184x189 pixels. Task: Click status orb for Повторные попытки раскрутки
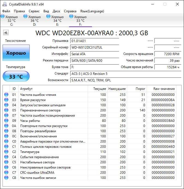tap(6, 126)
